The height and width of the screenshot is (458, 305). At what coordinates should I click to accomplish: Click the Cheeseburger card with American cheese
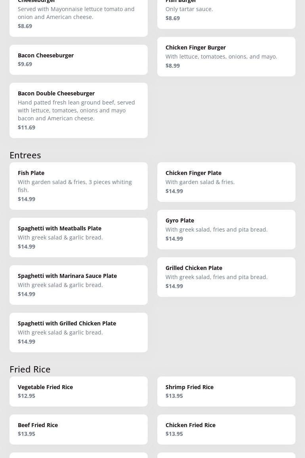point(78,16)
